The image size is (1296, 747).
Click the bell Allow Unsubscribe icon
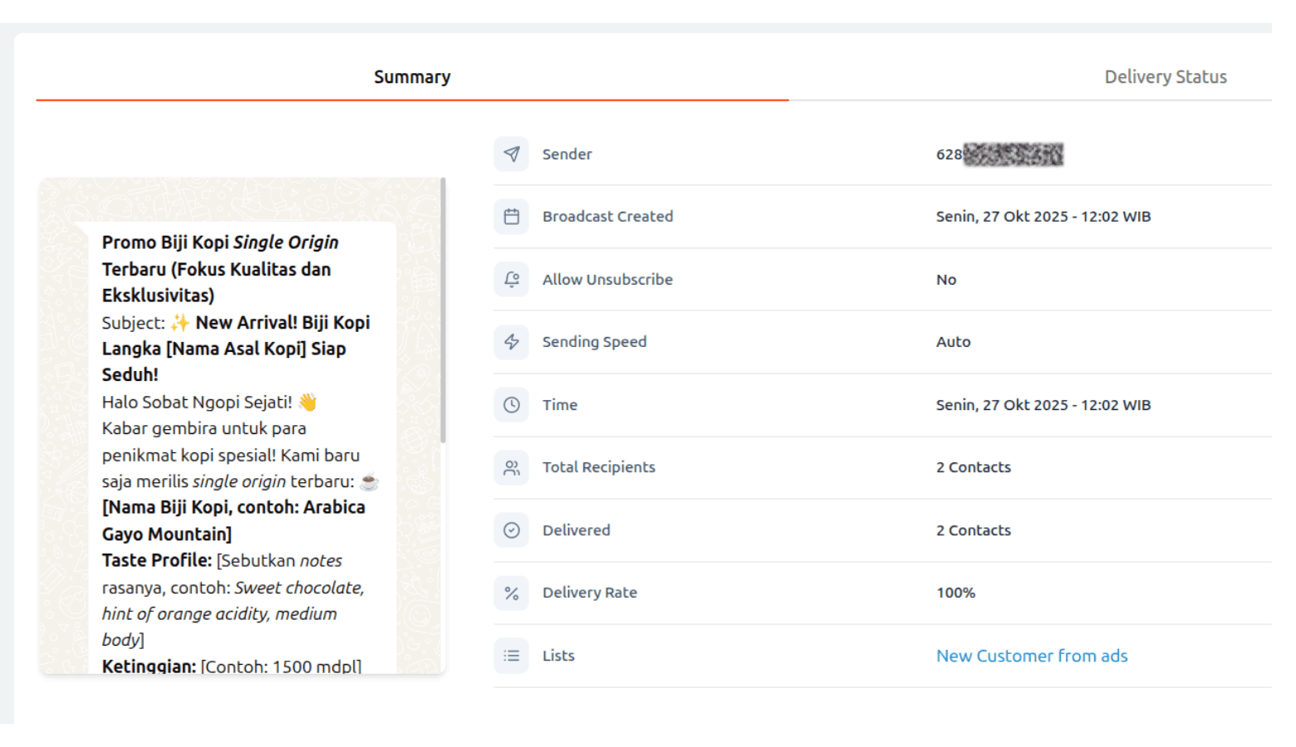tap(512, 280)
